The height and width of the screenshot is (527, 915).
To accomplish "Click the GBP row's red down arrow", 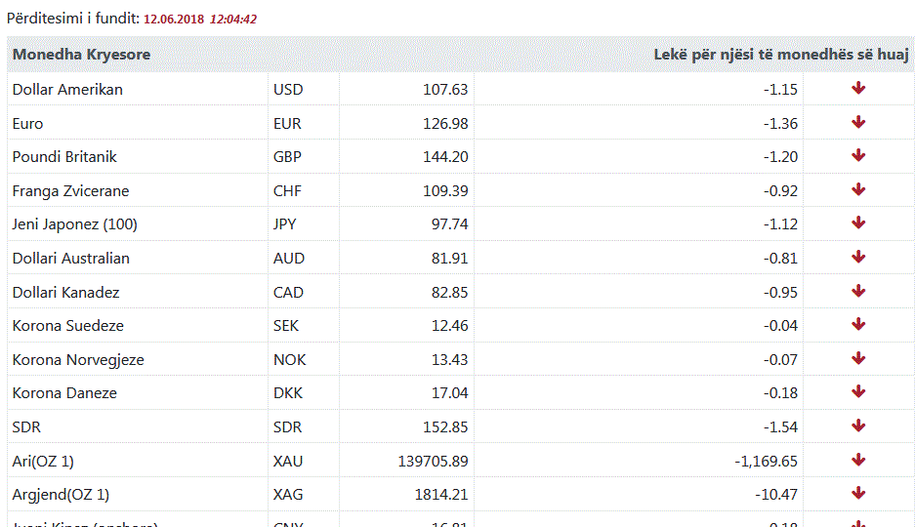I will (x=858, y=156).
